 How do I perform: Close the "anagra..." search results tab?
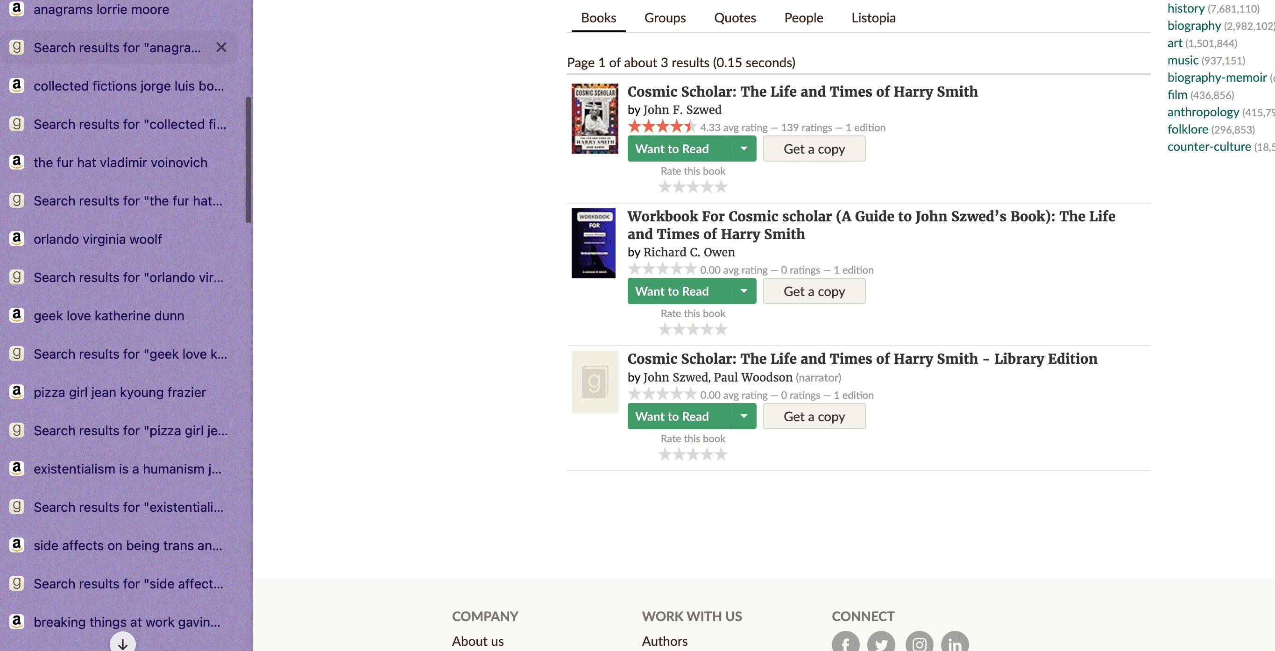[221, 48]
